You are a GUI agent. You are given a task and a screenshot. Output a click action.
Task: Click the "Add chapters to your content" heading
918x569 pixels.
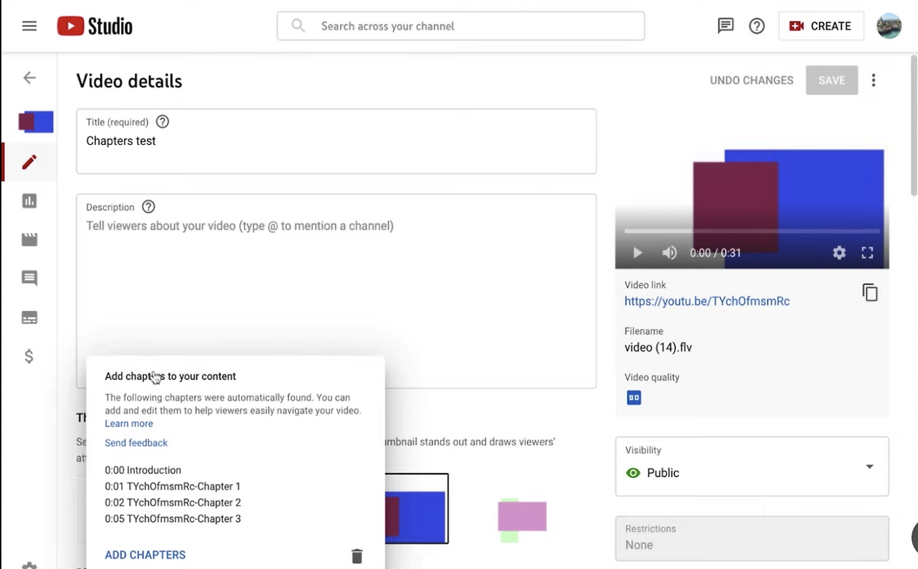pyautogui.click(x=171, y=376)
